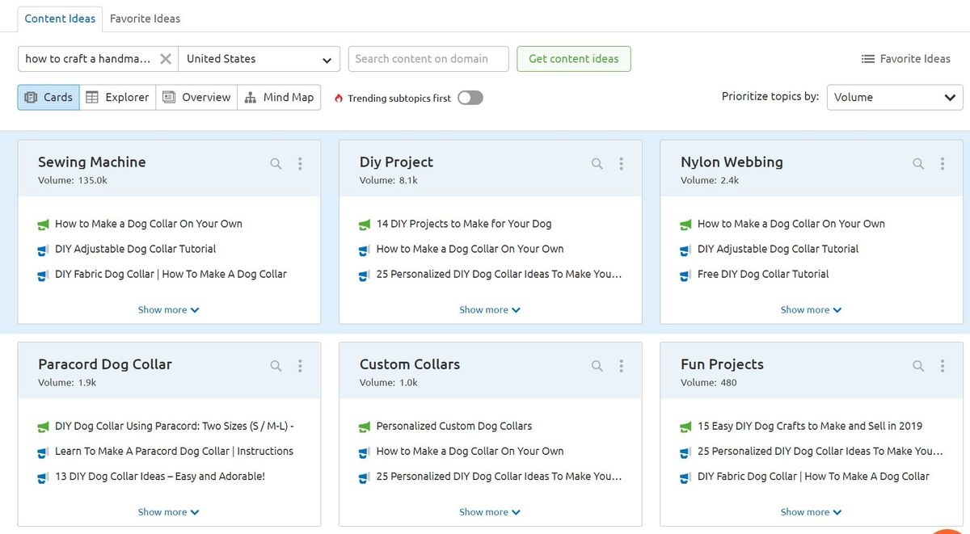Open '15 Easy DIY Dog Crafts to Make and Sell in 2019'
The height and width of the screenshot is (534, 970).
click(x=810, y=426)
